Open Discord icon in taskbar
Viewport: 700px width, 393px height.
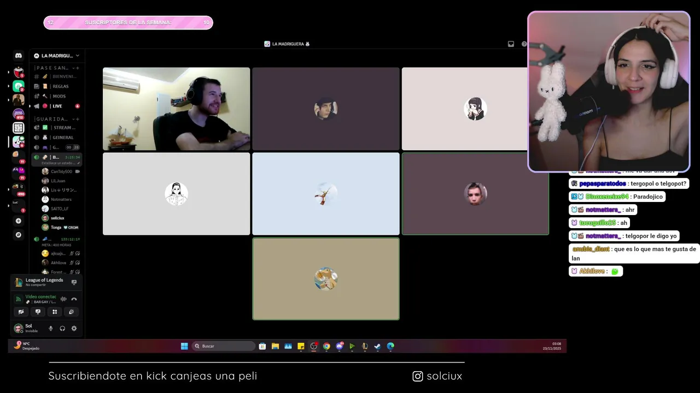[x=339, y=346]
